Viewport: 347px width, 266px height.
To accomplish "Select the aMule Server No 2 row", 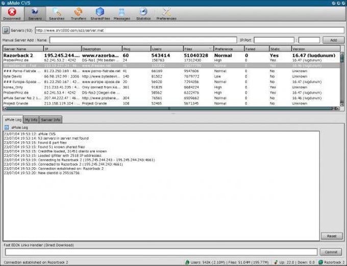I will pyautogui.click(x=171, y=98).
